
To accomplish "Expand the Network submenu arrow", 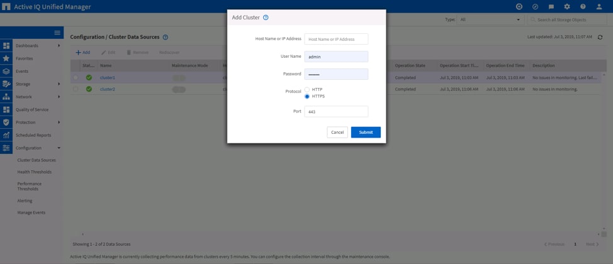I will 59,97.
